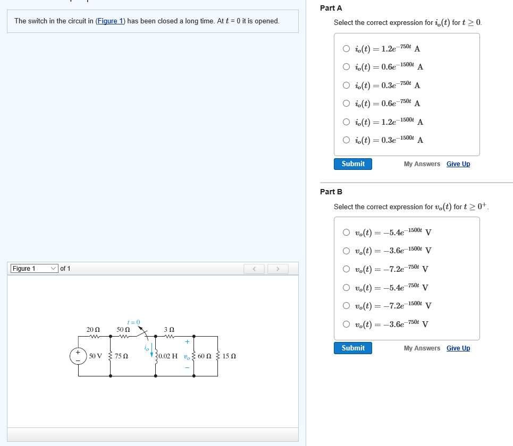This screenshot has width=513, height=446.
Task: Submit your answer for Part A
Action: coord(352,164)
